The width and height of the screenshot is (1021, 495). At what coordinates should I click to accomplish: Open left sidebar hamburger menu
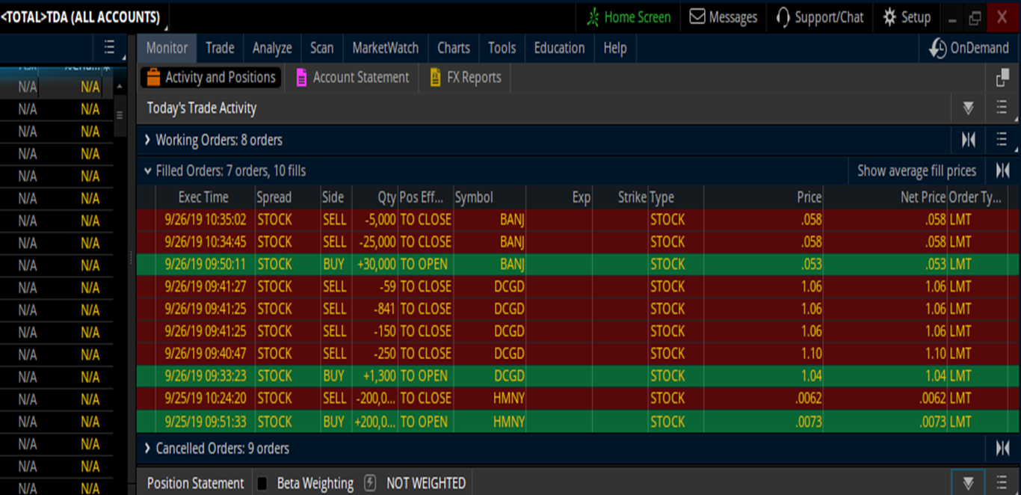109,48
